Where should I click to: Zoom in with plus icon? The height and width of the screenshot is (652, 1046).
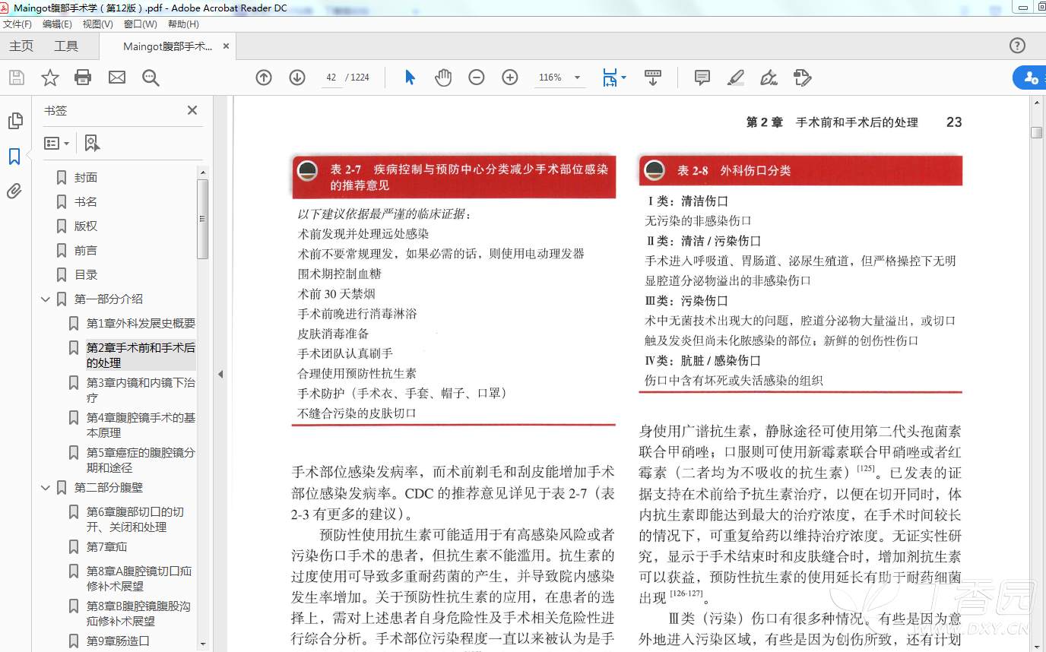coord(510,78)
